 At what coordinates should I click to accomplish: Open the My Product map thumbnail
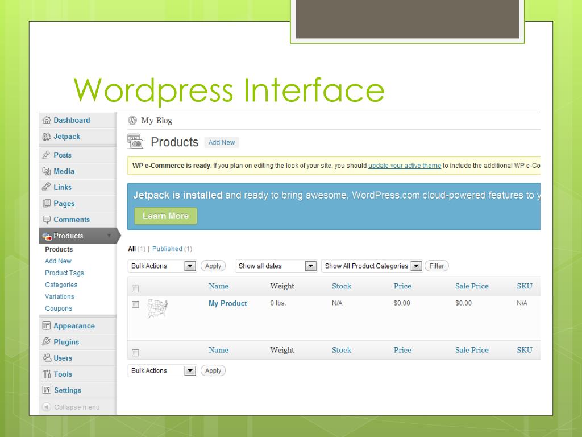(x=158, y=308)
